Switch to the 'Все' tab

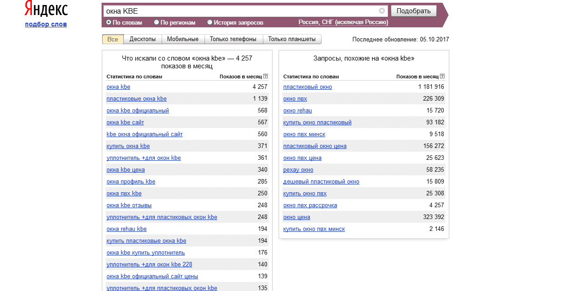click(x=113, y=39)
